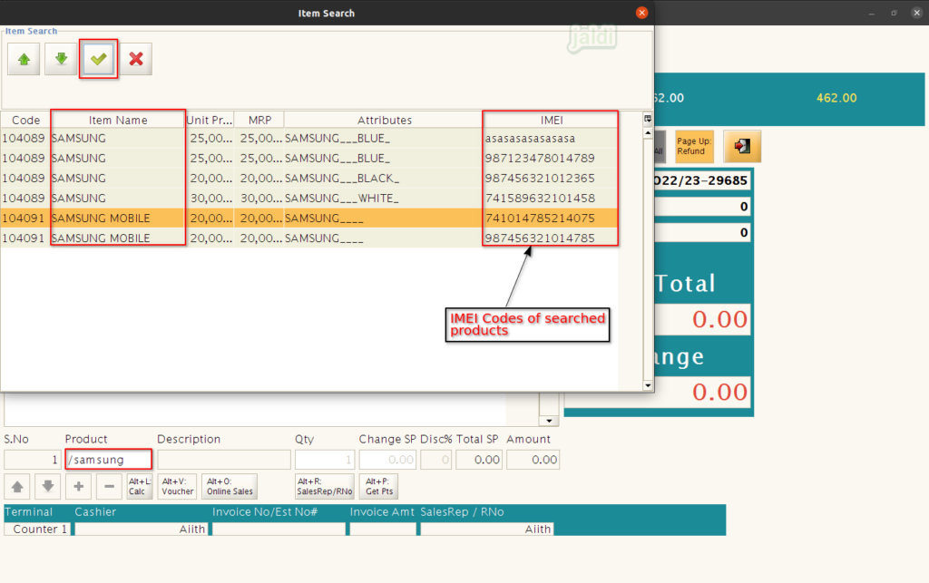Open the table column configuration icon
Image resolution: width=929 pixels, height=583 pixels.
pos(648,119)
